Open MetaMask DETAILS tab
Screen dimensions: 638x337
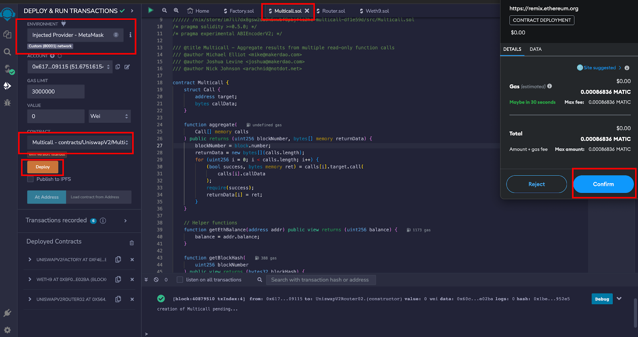point(512,49)
